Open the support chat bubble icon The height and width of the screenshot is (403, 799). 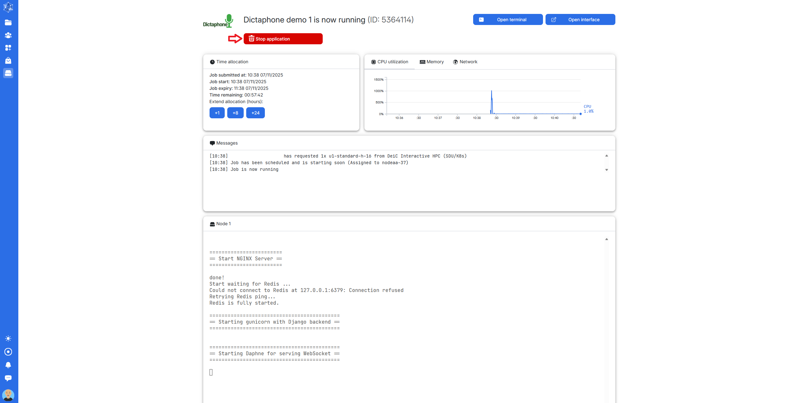pos(8,378)
